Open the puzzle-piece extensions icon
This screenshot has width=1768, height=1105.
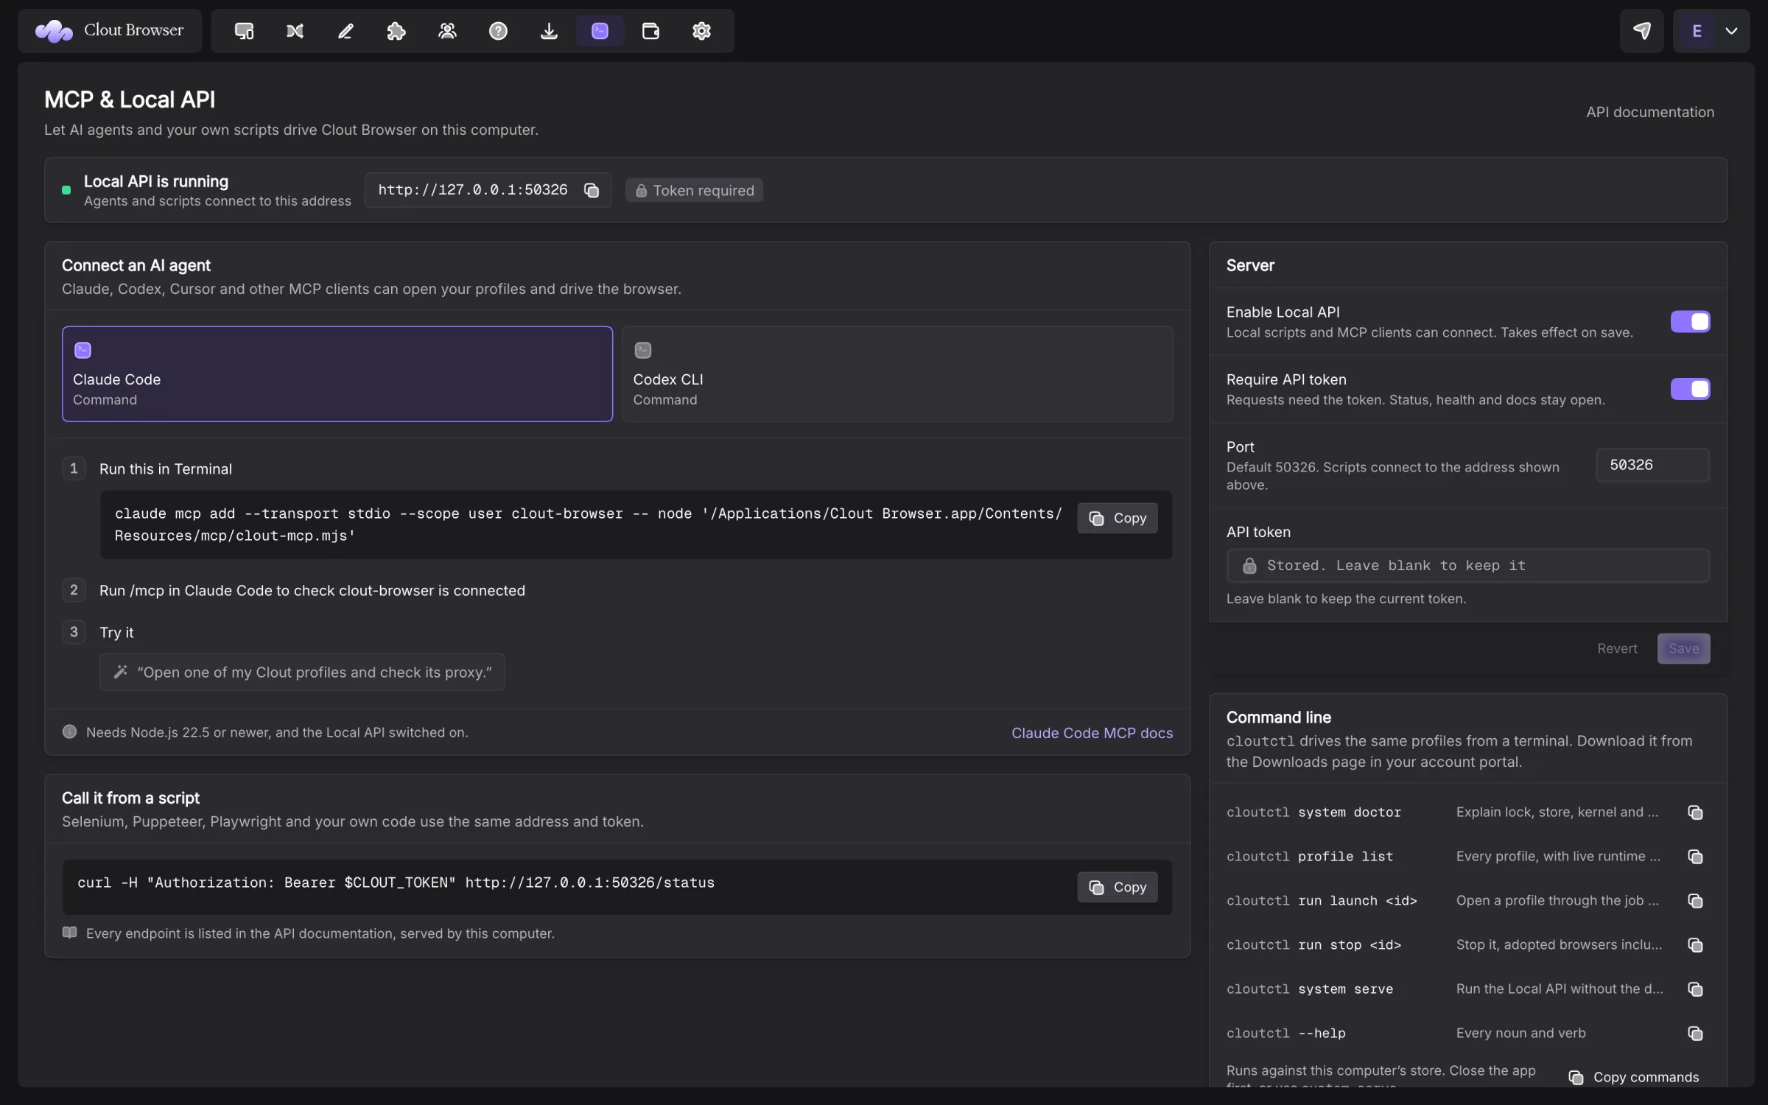396,31
